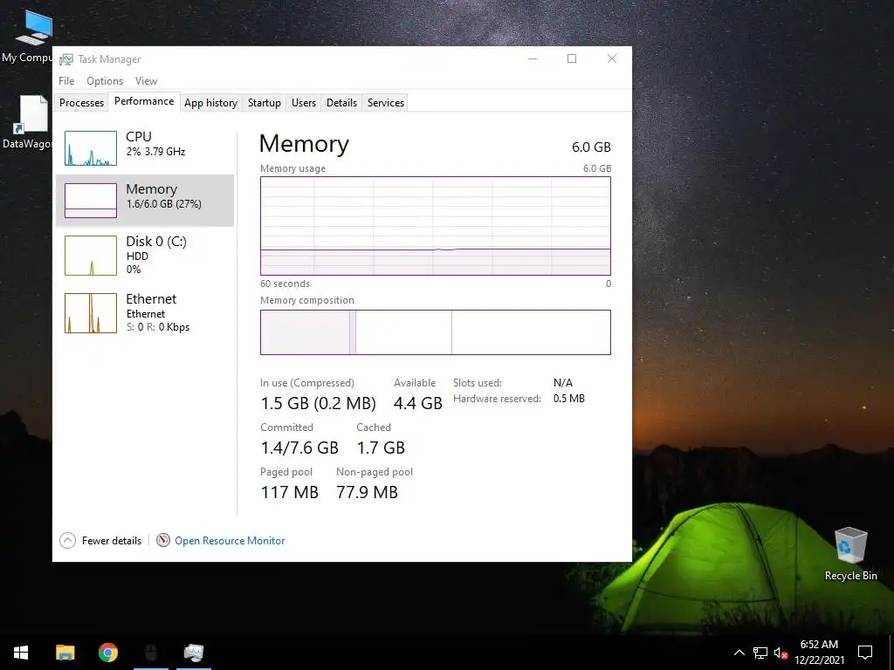The image size is (894, 670).
Task: Click the network status tray icon
Action: [760, 653]
